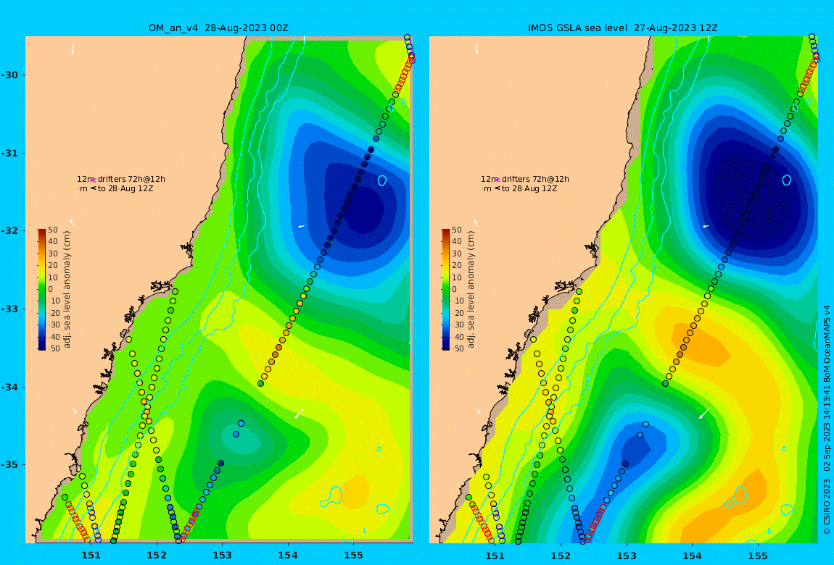This screenshot has height=565, width=834.
Task: Select the -35 latitude axis label
Action: 9,464
